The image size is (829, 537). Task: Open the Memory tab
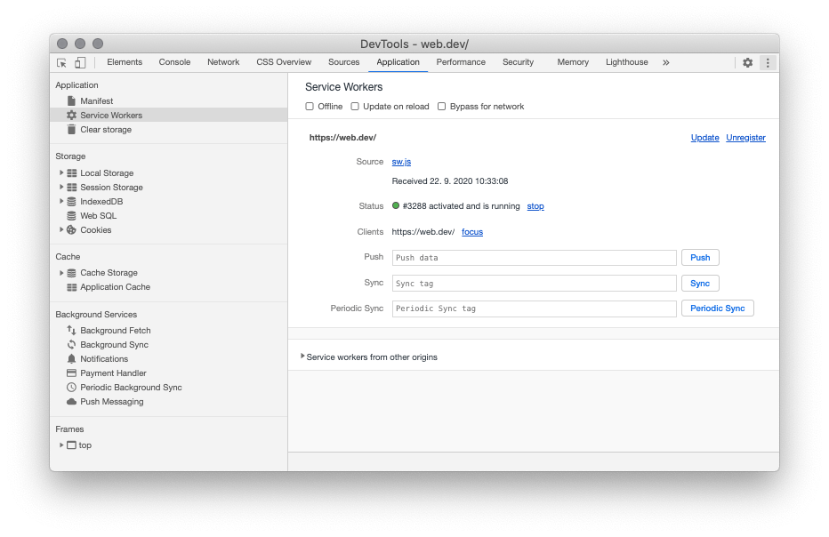[x=573, y=62]
